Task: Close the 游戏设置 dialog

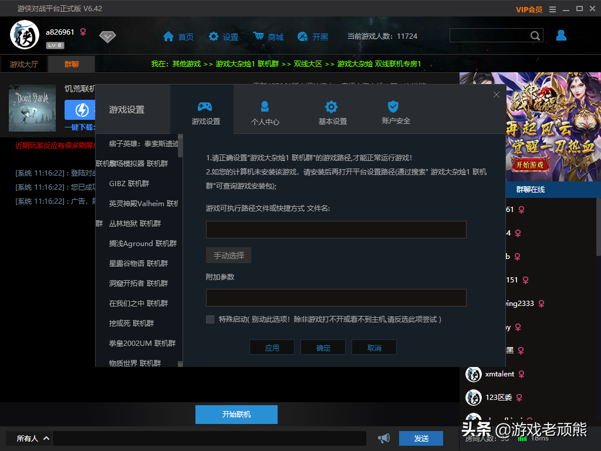Action: (x=497, y=95)
